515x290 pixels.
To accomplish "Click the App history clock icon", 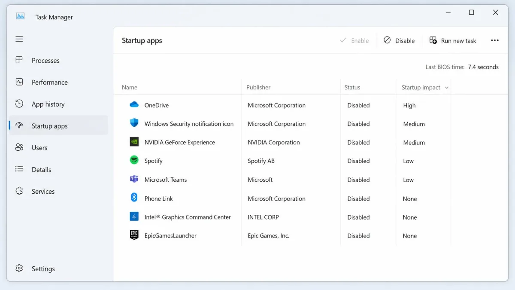I will click(19, 104).
